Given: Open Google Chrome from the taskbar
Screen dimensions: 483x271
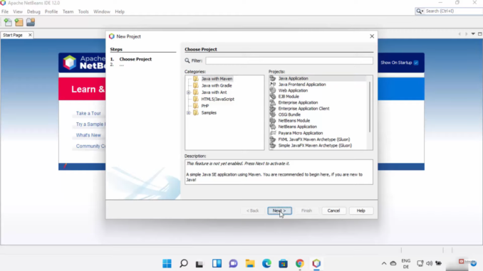Looking at the screenshot, I should pyautogui.click(x=300, y=263).
